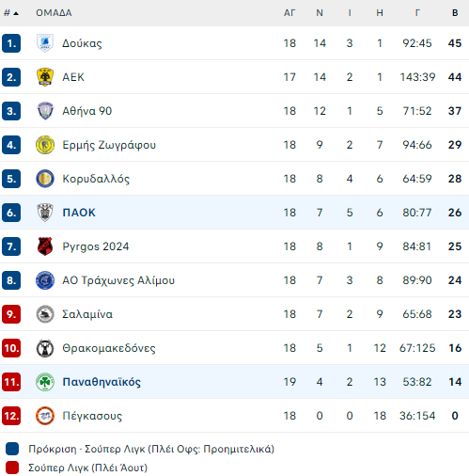Click the Pyrgos 2024 red crest
The image size is (469, 476).
coord(45,246)
